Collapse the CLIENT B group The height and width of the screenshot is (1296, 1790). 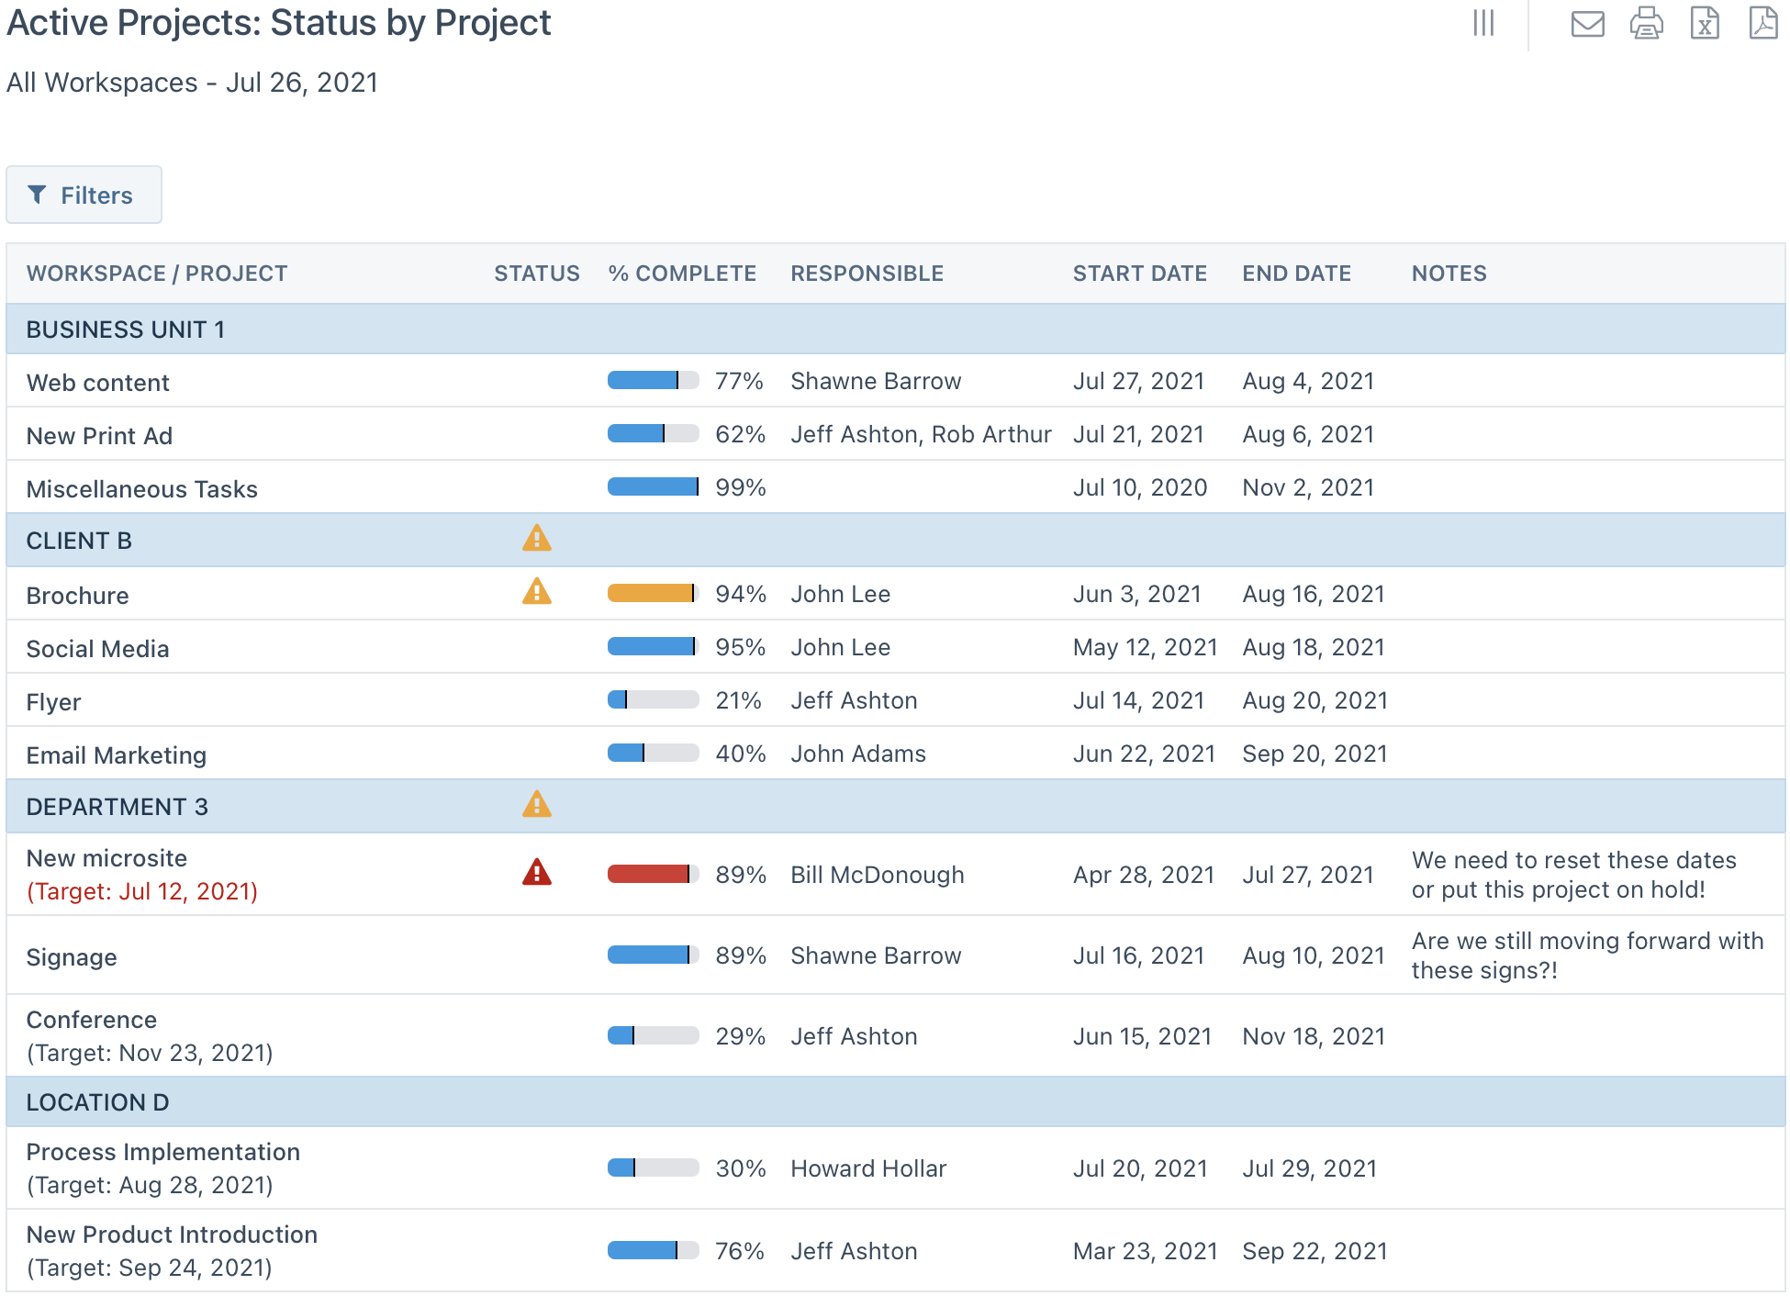[79, 540]
